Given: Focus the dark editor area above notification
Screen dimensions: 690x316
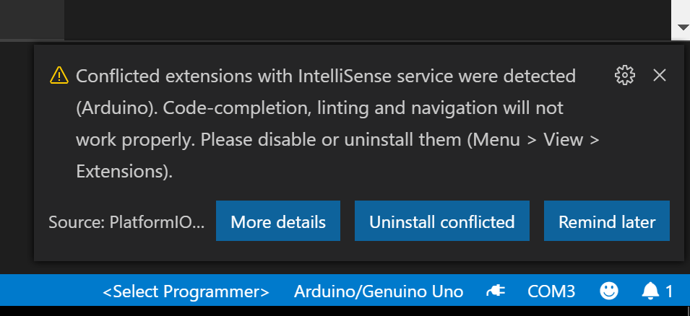Looking at the screenshot, I should (368, 19).
